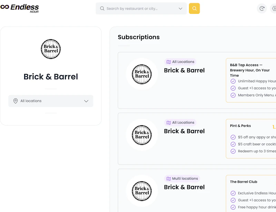Click the Unlimited Happy Hour check icon
276x212 pixels.
click(x=233, y=81)
